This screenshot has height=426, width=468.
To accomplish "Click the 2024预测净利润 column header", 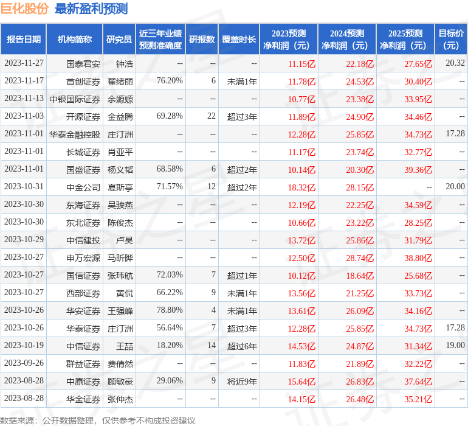I will 347,39.
